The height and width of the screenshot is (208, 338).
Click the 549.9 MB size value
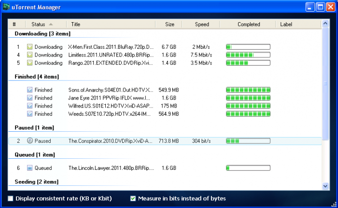[169, 90]
